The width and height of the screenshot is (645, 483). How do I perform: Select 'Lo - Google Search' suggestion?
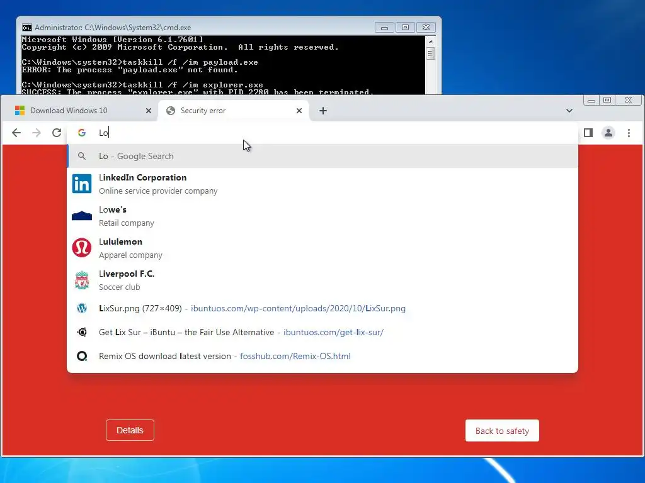pos(322,156)
